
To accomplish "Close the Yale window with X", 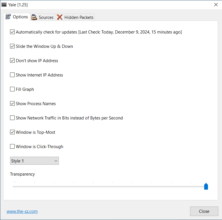I will coord(216,5).
